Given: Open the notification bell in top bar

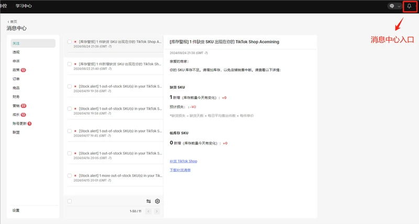Looking at the screenshot, I should (x=409, y=6).
